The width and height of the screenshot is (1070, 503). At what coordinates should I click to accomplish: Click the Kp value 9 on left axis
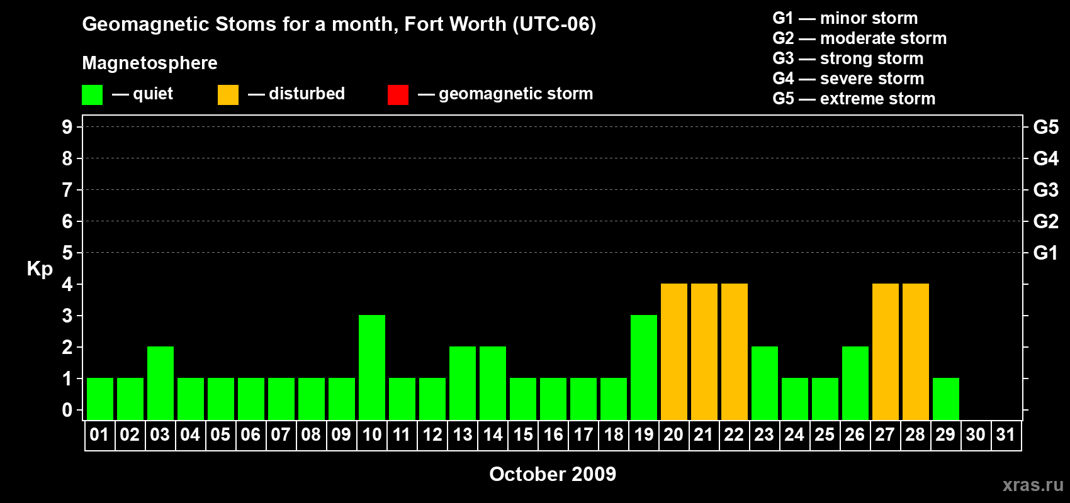(x=67, y=127)
